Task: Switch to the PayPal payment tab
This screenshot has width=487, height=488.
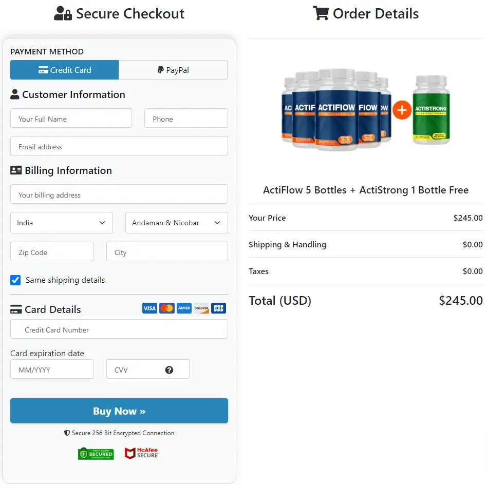Action: [173, 69]
